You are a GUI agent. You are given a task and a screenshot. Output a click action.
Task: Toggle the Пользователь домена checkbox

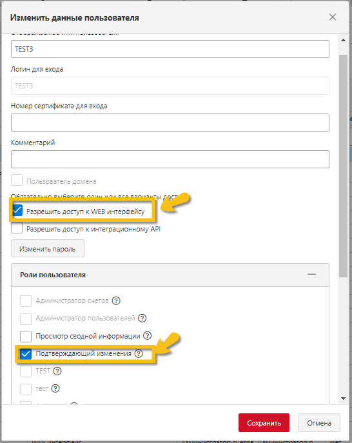[17, 181]
